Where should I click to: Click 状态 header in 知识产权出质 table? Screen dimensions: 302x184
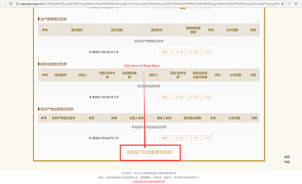(x=213, y=118)
